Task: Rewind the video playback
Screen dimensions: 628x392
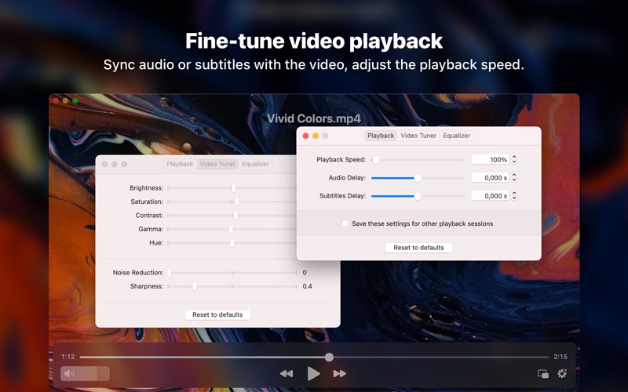Action: (287, 374)
